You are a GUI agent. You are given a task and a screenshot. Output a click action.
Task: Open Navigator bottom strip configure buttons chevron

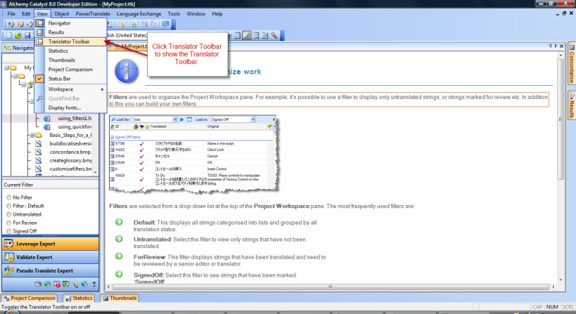pyautogui.click(x=94, y=284)
